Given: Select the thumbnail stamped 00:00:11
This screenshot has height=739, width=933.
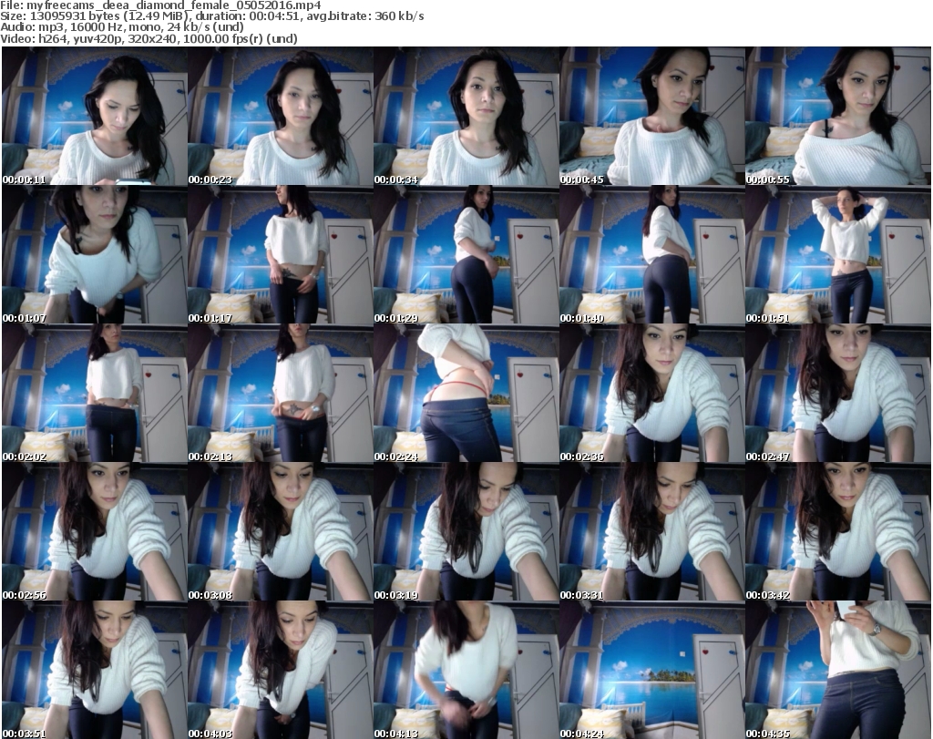Looking at the screenshot, I should 95,116.
